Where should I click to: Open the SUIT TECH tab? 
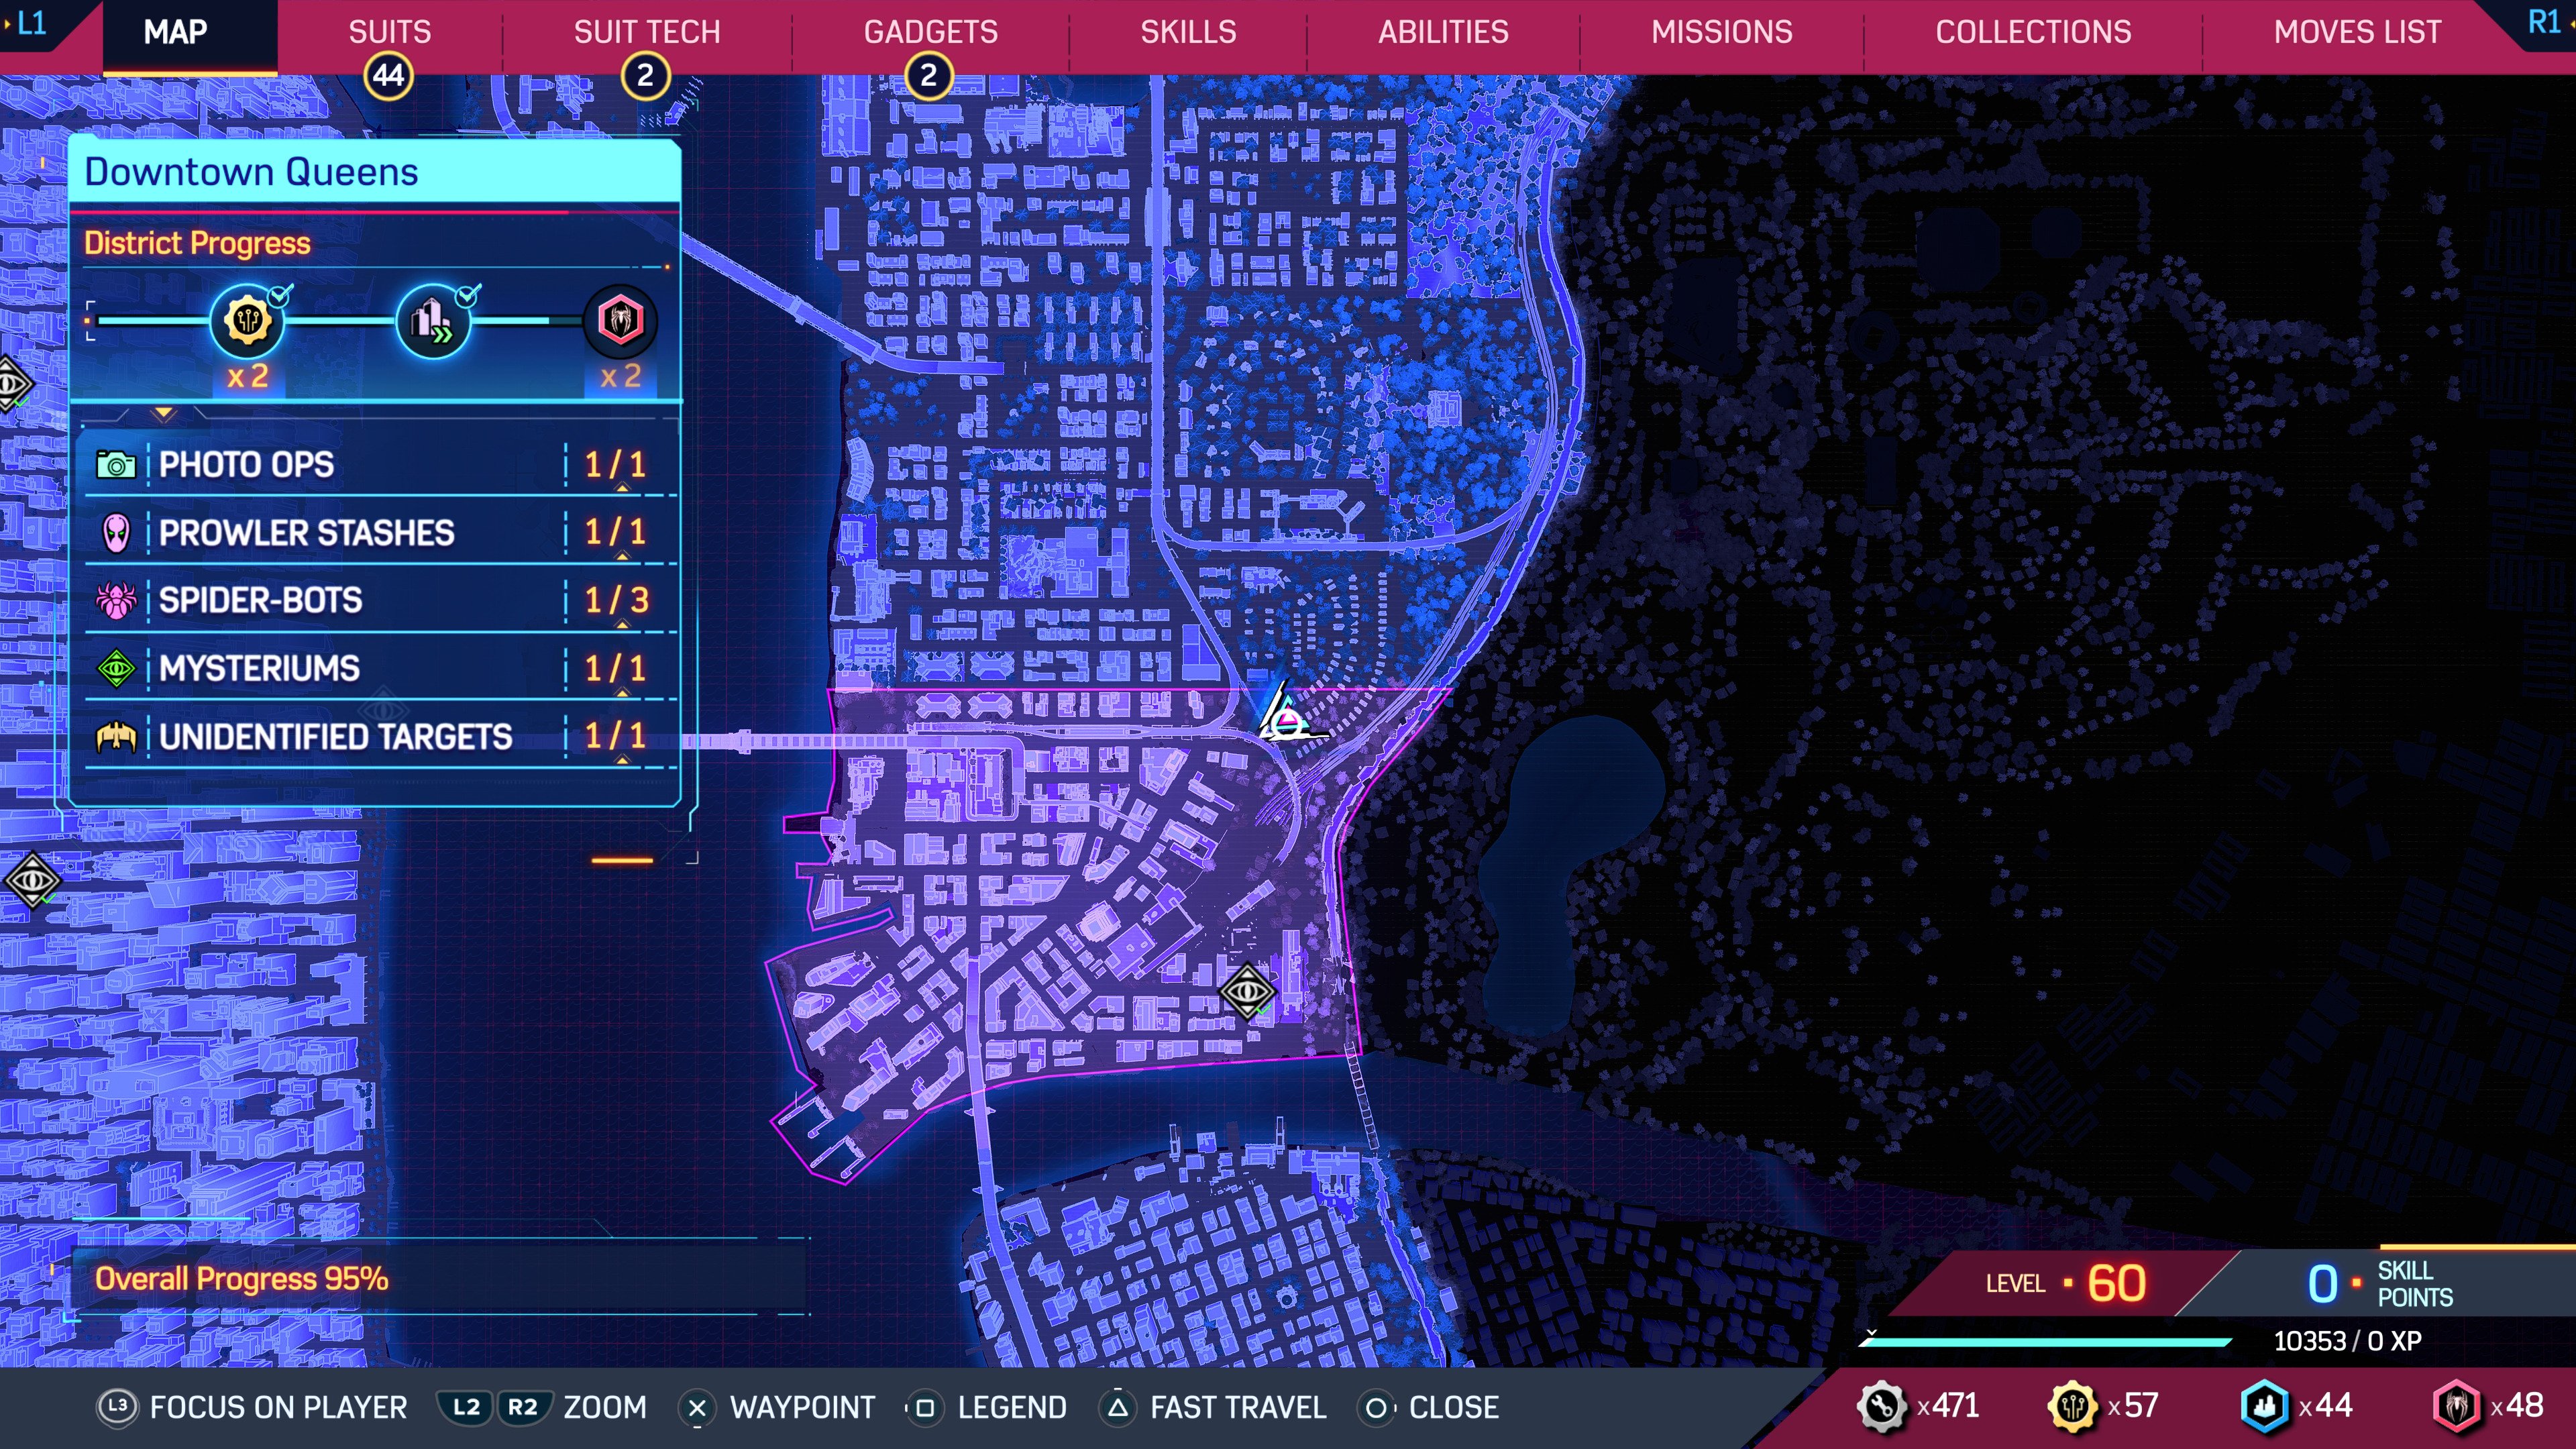(x=647, y=32)
